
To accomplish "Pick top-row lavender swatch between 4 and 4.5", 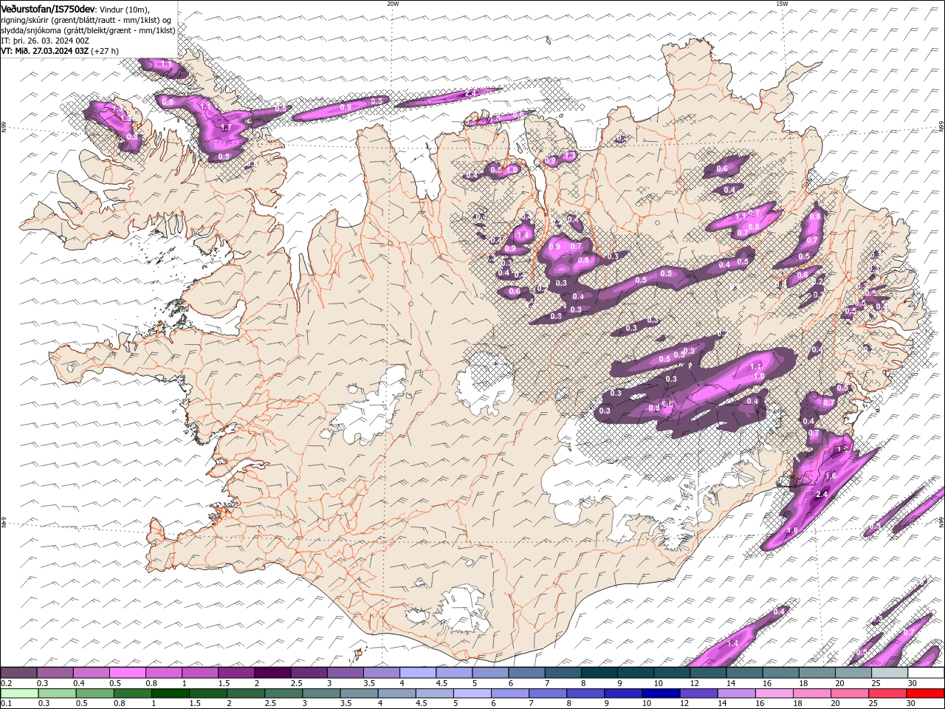I will (419, 673).
